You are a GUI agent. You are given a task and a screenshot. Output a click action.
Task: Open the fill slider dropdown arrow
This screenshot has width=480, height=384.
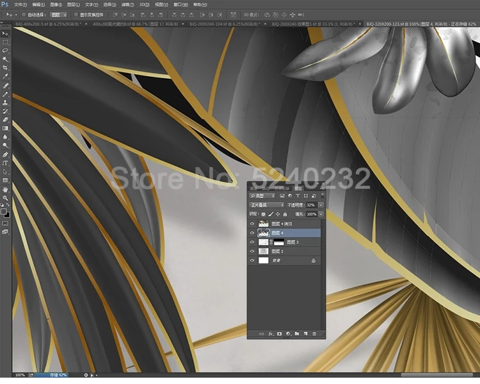pyautogui.click(x=321, y=214)
